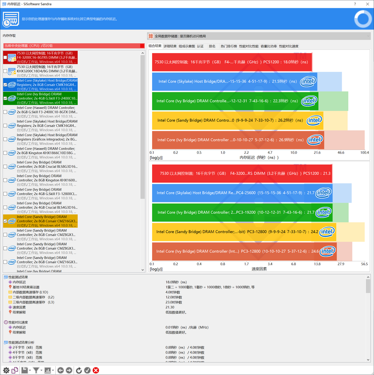Click the circular progress ring icon in header
Screen dimensions: 374x375
(363, 19)
